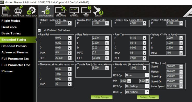
Task: Adjust WPNav Speed Up stepper arrows
Action: tap(181, 76)
